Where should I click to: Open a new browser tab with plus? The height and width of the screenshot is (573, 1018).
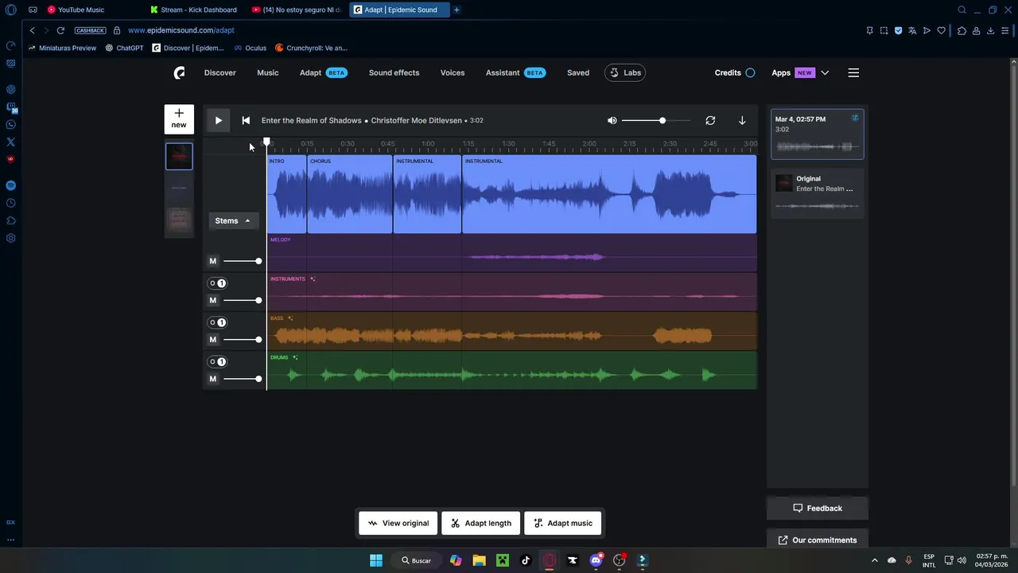pos(457,10)
